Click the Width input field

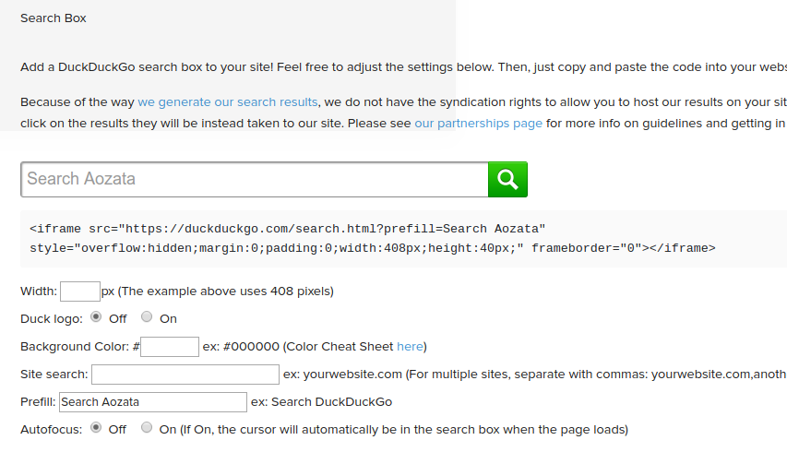coord(80,291)
